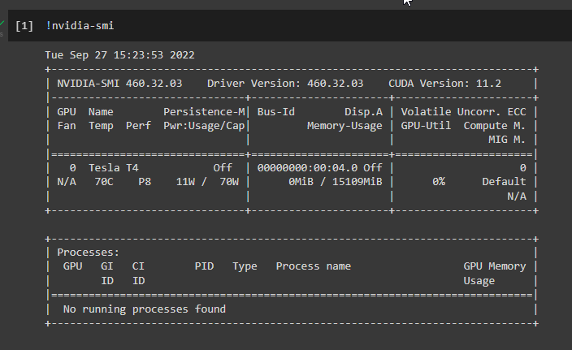Click the Process name column header
572x350 pixels.
(x=313, y=266)
